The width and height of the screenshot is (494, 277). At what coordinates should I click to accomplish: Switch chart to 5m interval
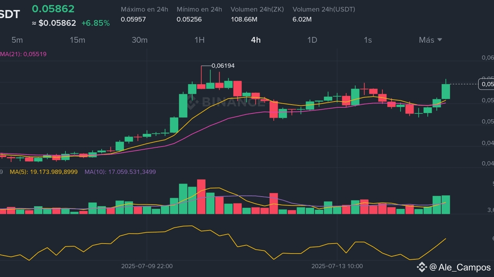pos(17,40)
